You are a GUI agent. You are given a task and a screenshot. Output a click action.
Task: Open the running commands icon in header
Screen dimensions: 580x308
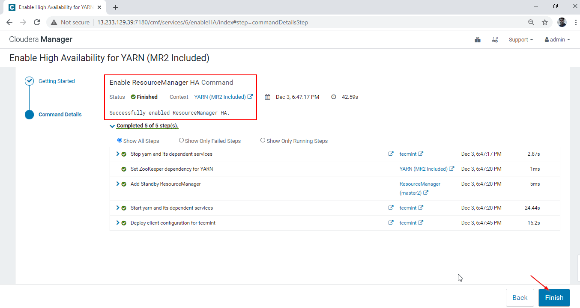(x=495, y=40)
